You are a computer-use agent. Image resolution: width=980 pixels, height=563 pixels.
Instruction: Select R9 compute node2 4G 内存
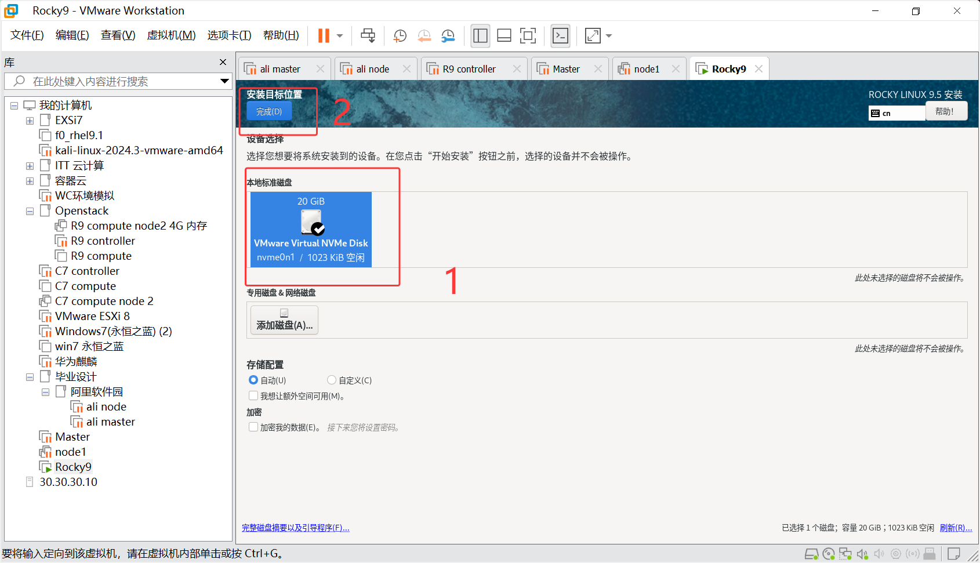click(x=139, y=226)
